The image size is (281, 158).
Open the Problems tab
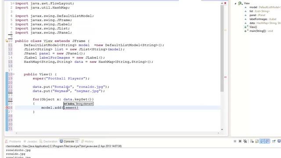tap(13, 141)
